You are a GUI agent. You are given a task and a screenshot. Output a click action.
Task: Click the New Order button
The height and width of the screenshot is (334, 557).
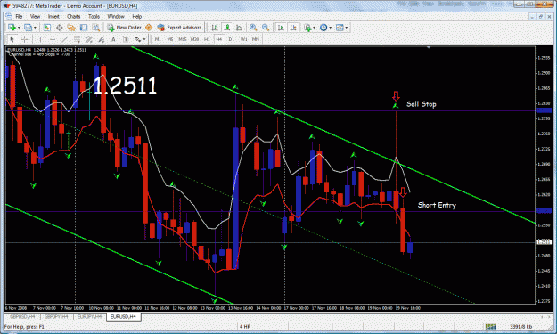pos(125,28)
